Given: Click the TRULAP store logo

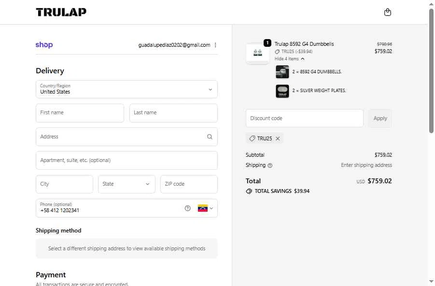Looking at the screenshot, I should [x=61, y=12].
